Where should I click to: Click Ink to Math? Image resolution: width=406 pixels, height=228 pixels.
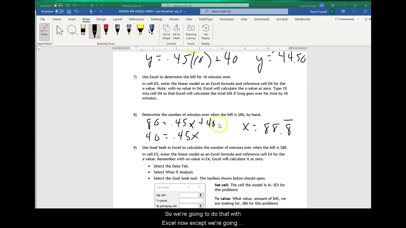pos(176,32)
